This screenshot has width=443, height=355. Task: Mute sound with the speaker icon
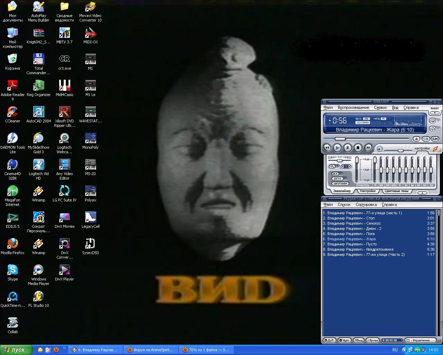(x=380, y=149)
